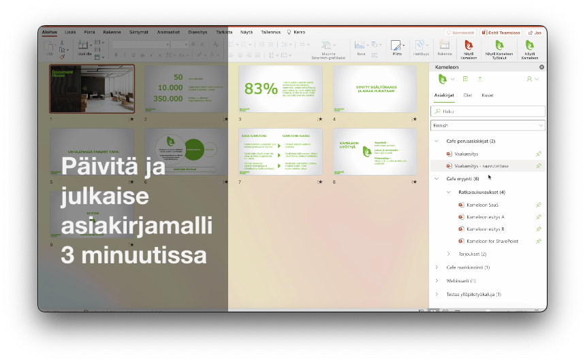Click the clear formatting icon
The width and height of the screenshot is (585, 362).
pos(216,44)
